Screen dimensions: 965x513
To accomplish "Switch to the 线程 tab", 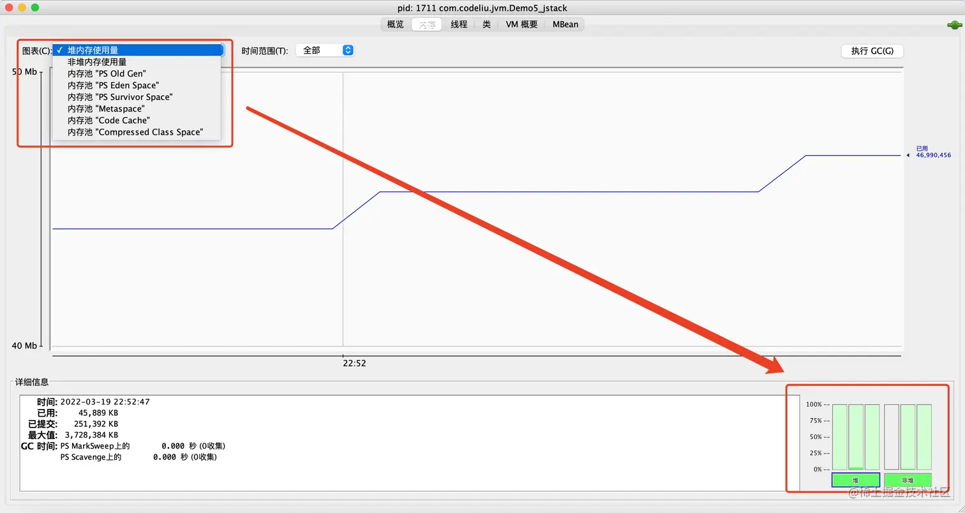I will tap(459, 24).
